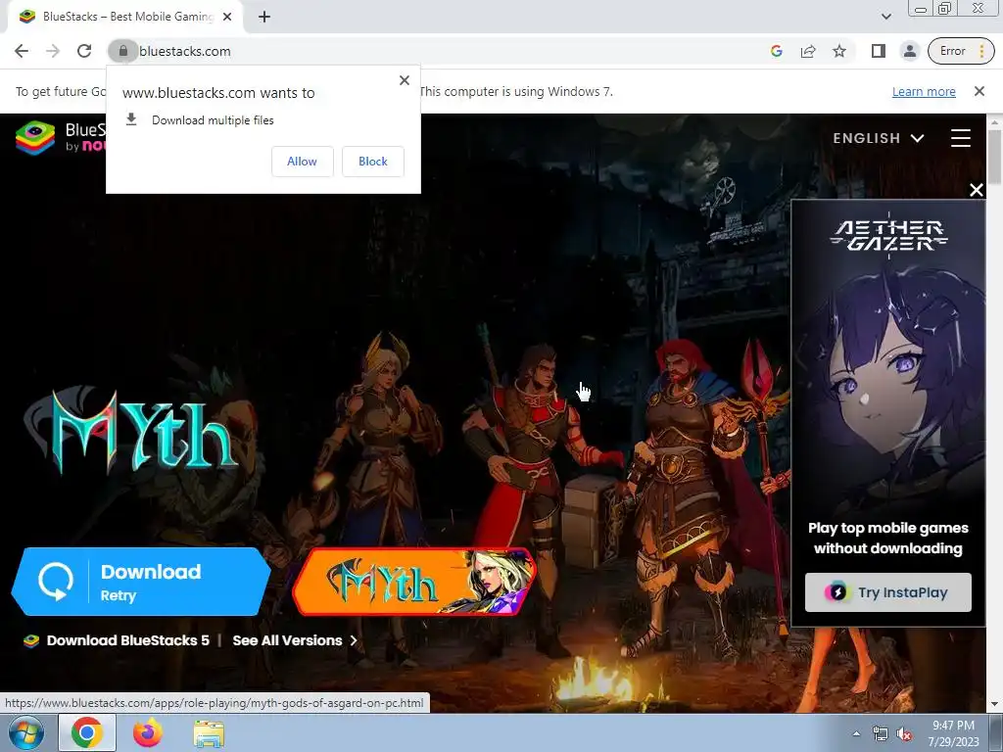Viewport: 1003px width, 752px height.
Task: Click the large Myth game logo
Action: (131, 432)
